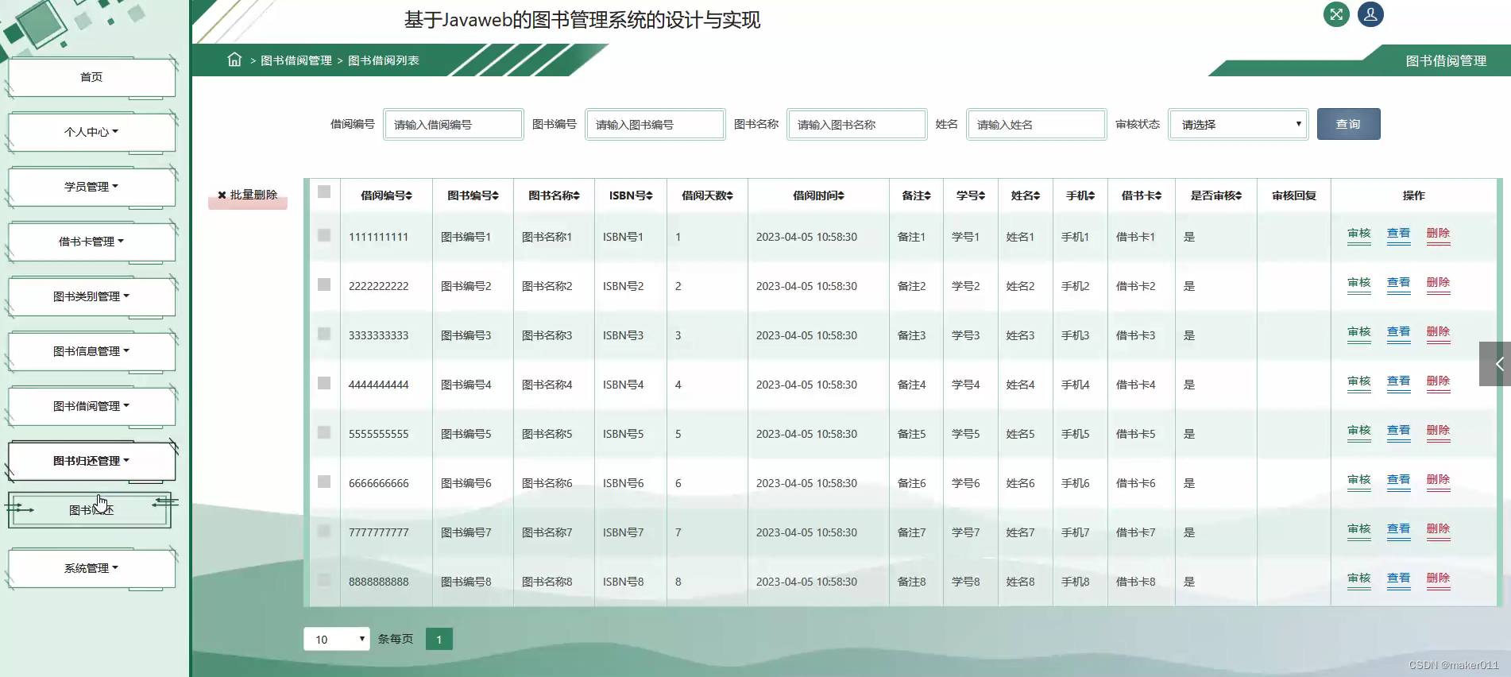The width and height of the screenshot is (1511, 677).
Task: Check the row for 8888888888
Action: [324, 580]
